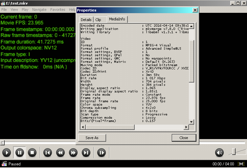Maximize the main player window
The height and width of the screenshot is (168, 247).
(x=238, y=3)
